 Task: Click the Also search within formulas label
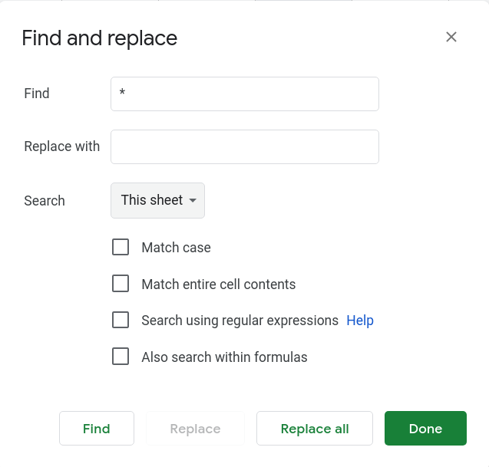tap(224, 357)
